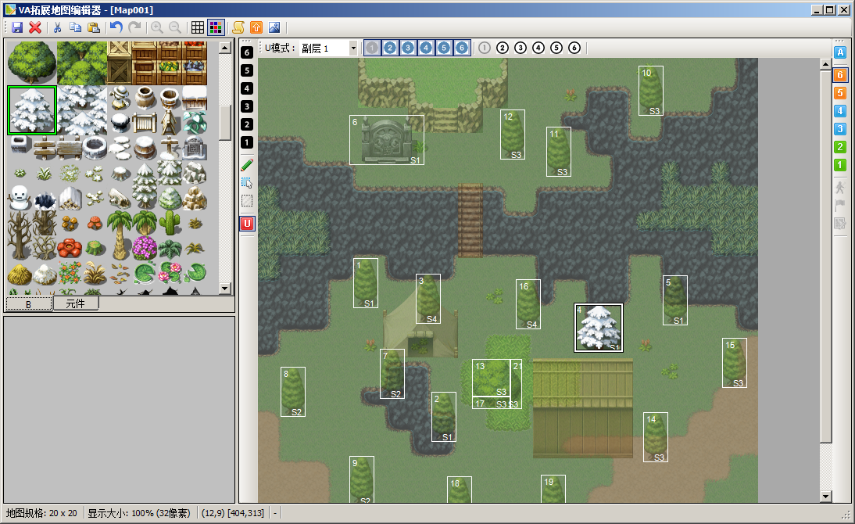Click blue circle 4 sublayer button
The height and width of the screenshot is (524, 855).
[x=426, y=48]
